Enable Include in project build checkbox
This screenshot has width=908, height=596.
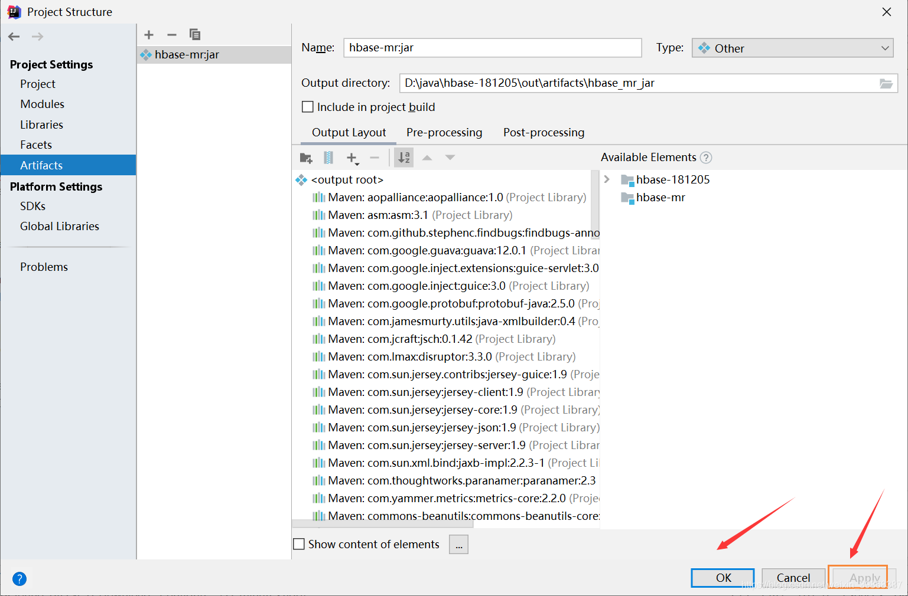click(308, 107)
